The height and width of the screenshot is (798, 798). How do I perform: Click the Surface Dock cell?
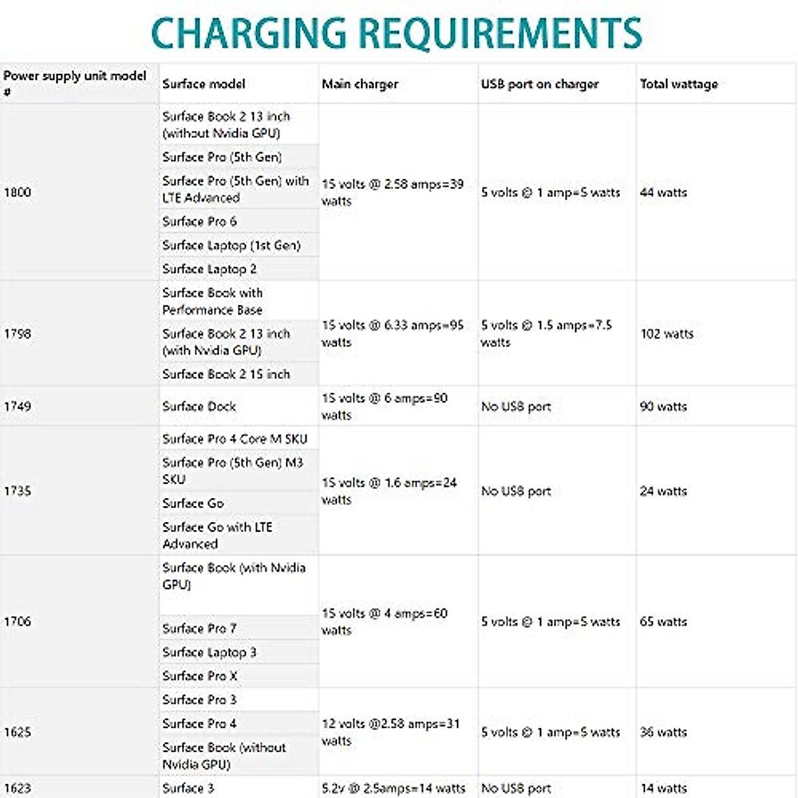[199, 406]
